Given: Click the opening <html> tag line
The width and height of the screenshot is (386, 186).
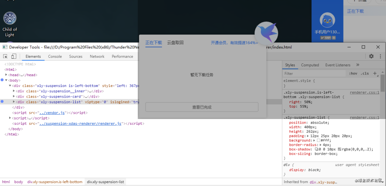Looking at the screenshot, I should tap(11, 69).
